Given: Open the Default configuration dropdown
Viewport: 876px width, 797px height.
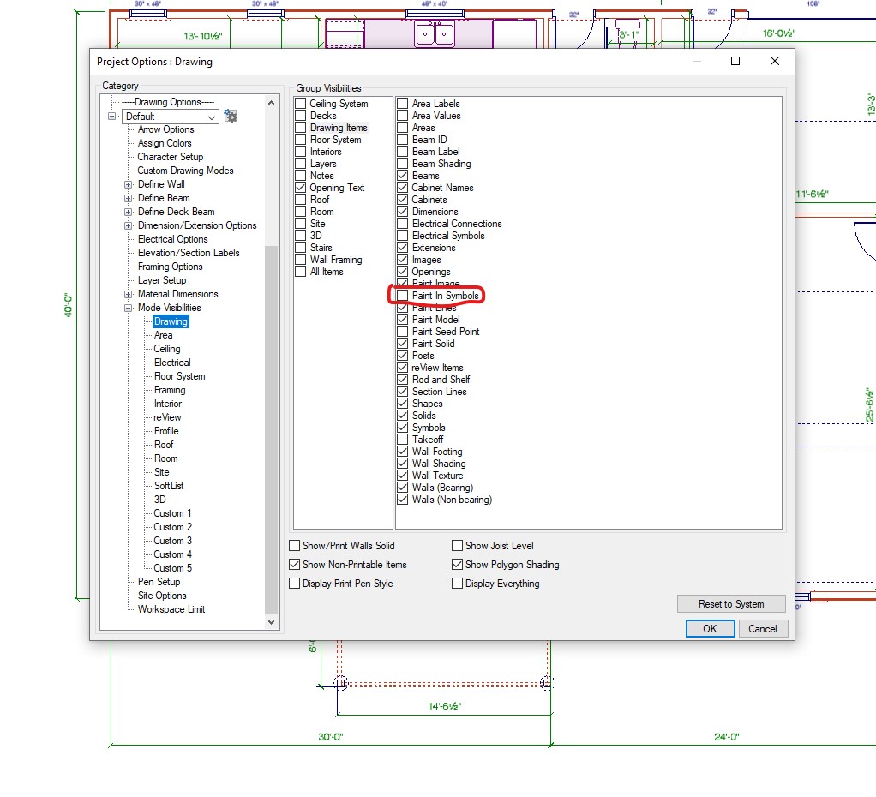Looking at the screenshot, I should point(211,117).
